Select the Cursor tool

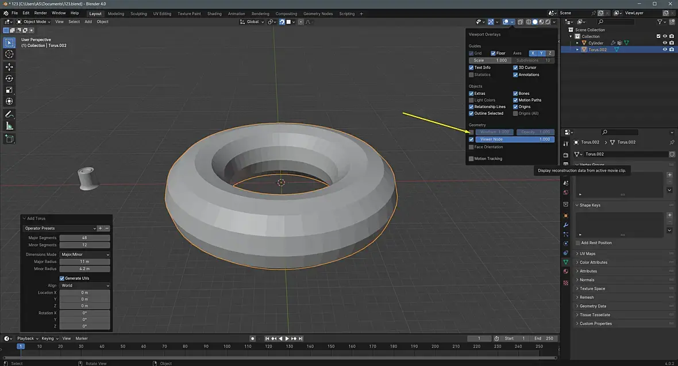(x=9, y=54)
